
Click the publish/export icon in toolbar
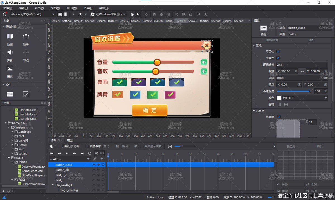(x=80, y=14)
